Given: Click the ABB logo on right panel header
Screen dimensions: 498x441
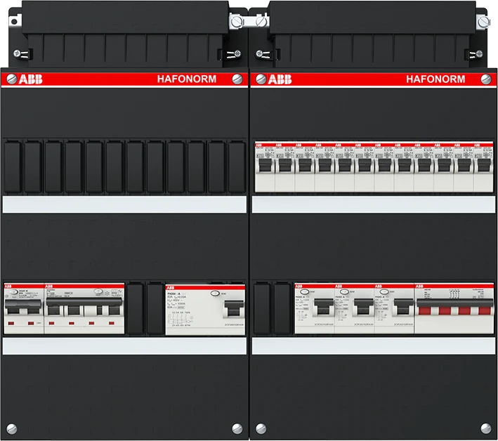Looking at the screenshot, I should pos(279,79).
